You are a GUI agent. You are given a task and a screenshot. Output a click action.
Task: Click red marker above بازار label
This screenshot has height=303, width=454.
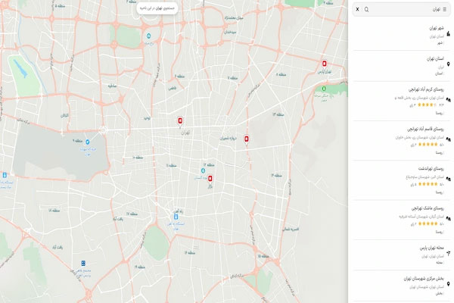point(210,178)
